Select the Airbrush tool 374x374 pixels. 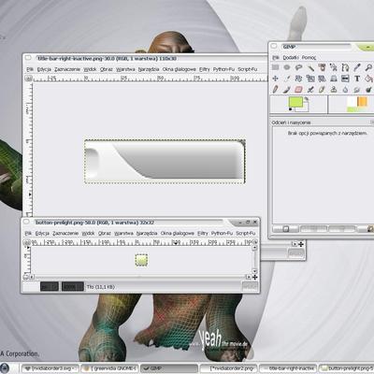(310, 90)
